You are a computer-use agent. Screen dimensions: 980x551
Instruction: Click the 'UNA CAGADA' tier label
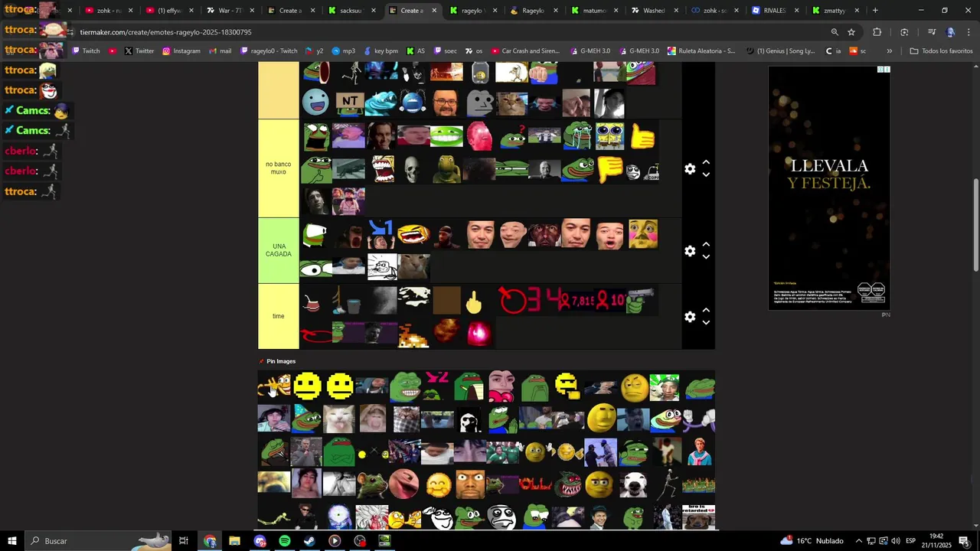point(278,250)
